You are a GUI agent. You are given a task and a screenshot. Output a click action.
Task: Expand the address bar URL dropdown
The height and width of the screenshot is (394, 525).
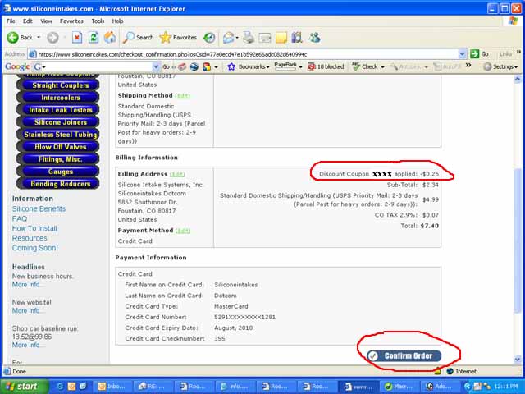pyautogui.click(x=463, y=54)
